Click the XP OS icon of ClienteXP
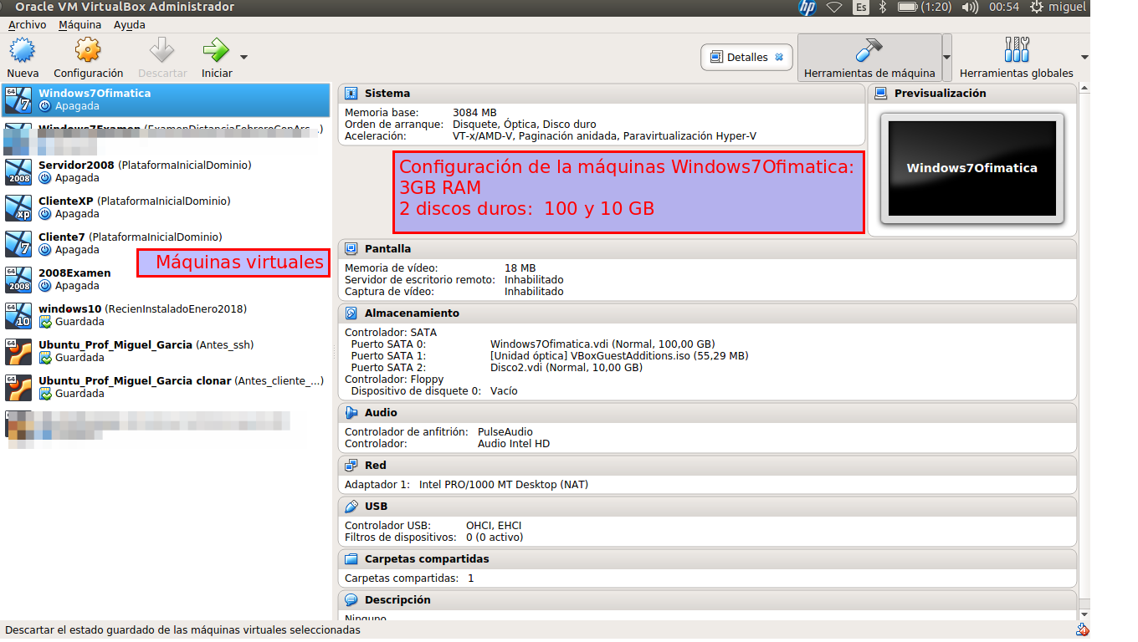The image size is (1138, 642). [x=18, y=207]
